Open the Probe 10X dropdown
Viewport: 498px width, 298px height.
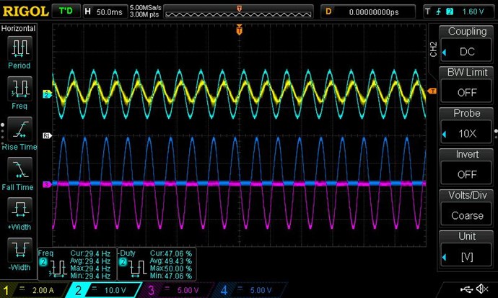coord(467,124)
